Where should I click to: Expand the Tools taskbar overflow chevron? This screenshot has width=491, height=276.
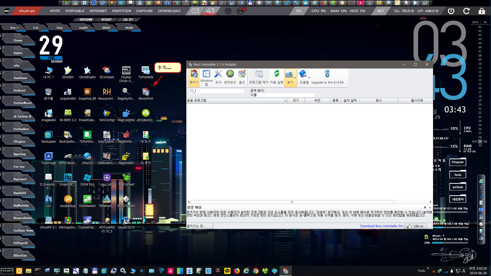[x=428, y=268]
